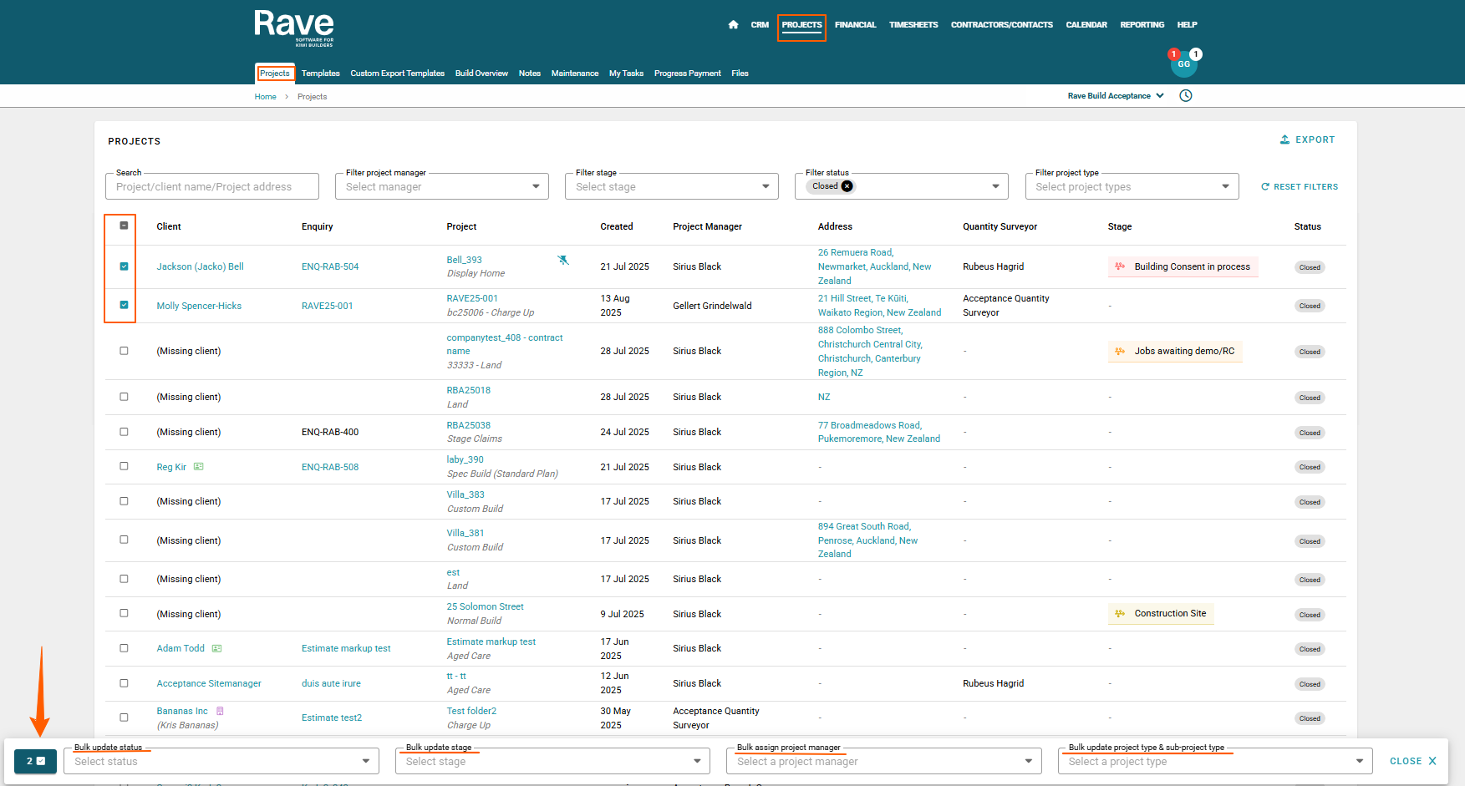Click the Jobs awaiting demo/RC stage icon
This screenshot has width=1465, height=786.
(x=1120, y=351)
